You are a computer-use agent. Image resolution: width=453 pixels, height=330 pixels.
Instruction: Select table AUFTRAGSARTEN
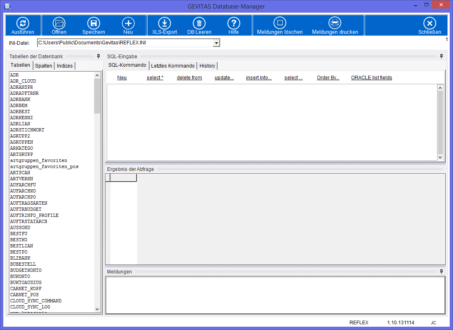click(x=29, y=203)
